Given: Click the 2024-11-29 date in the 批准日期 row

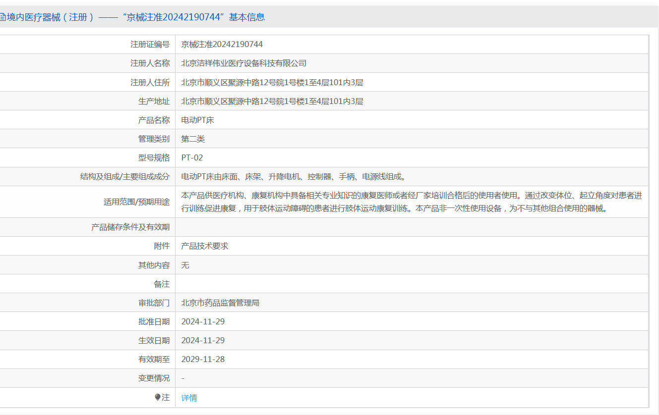Looking at the screenshot, I should point(203,321).
